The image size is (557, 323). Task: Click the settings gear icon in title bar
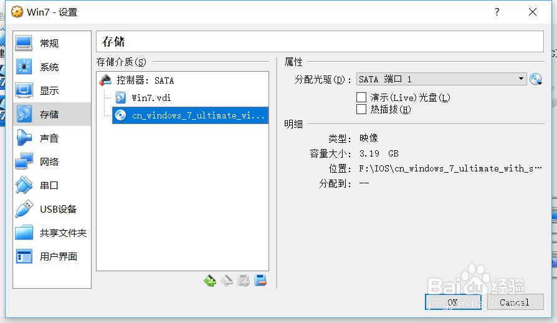click(x=17, y=12)
